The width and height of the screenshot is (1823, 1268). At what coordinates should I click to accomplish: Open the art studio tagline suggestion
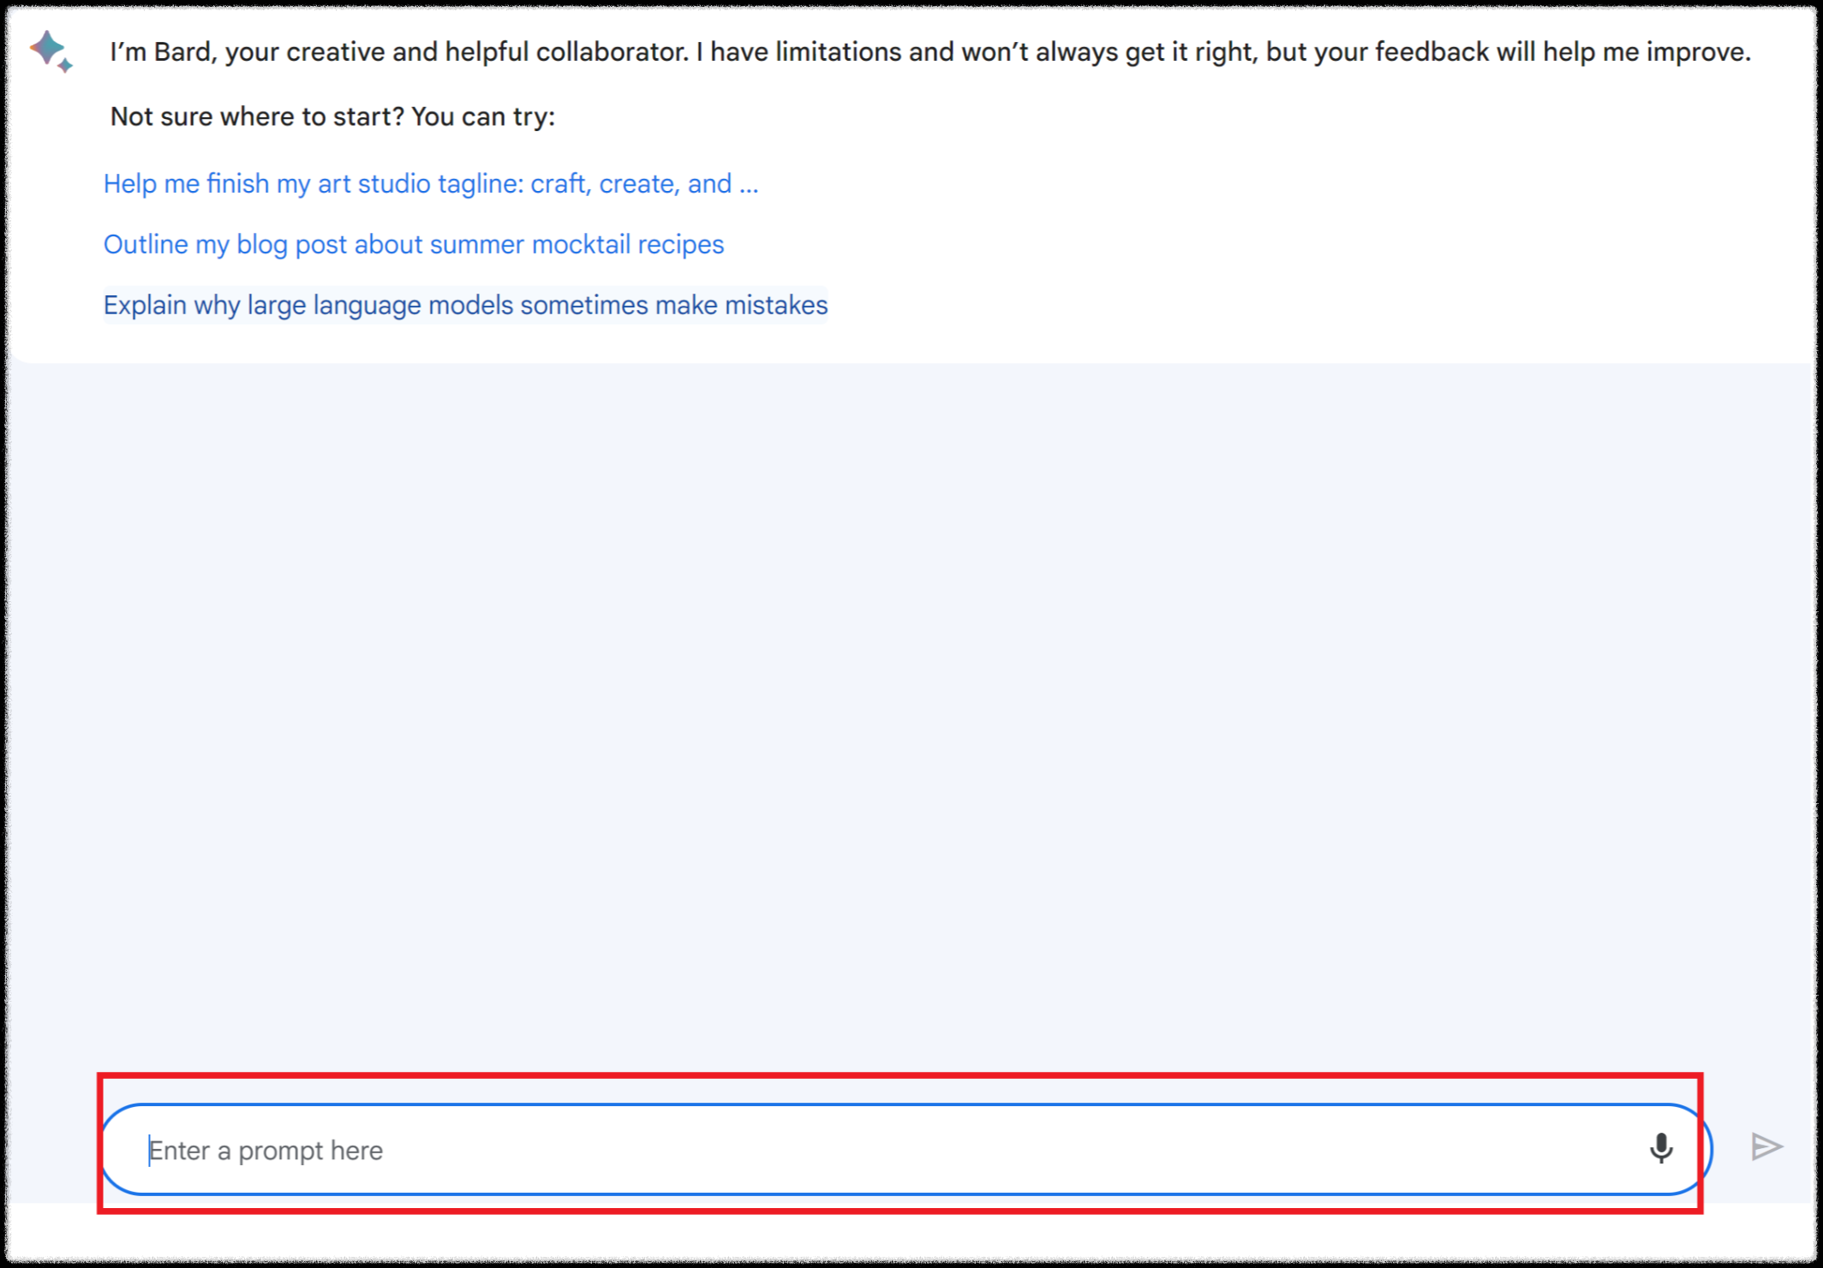tap(430, 183)
